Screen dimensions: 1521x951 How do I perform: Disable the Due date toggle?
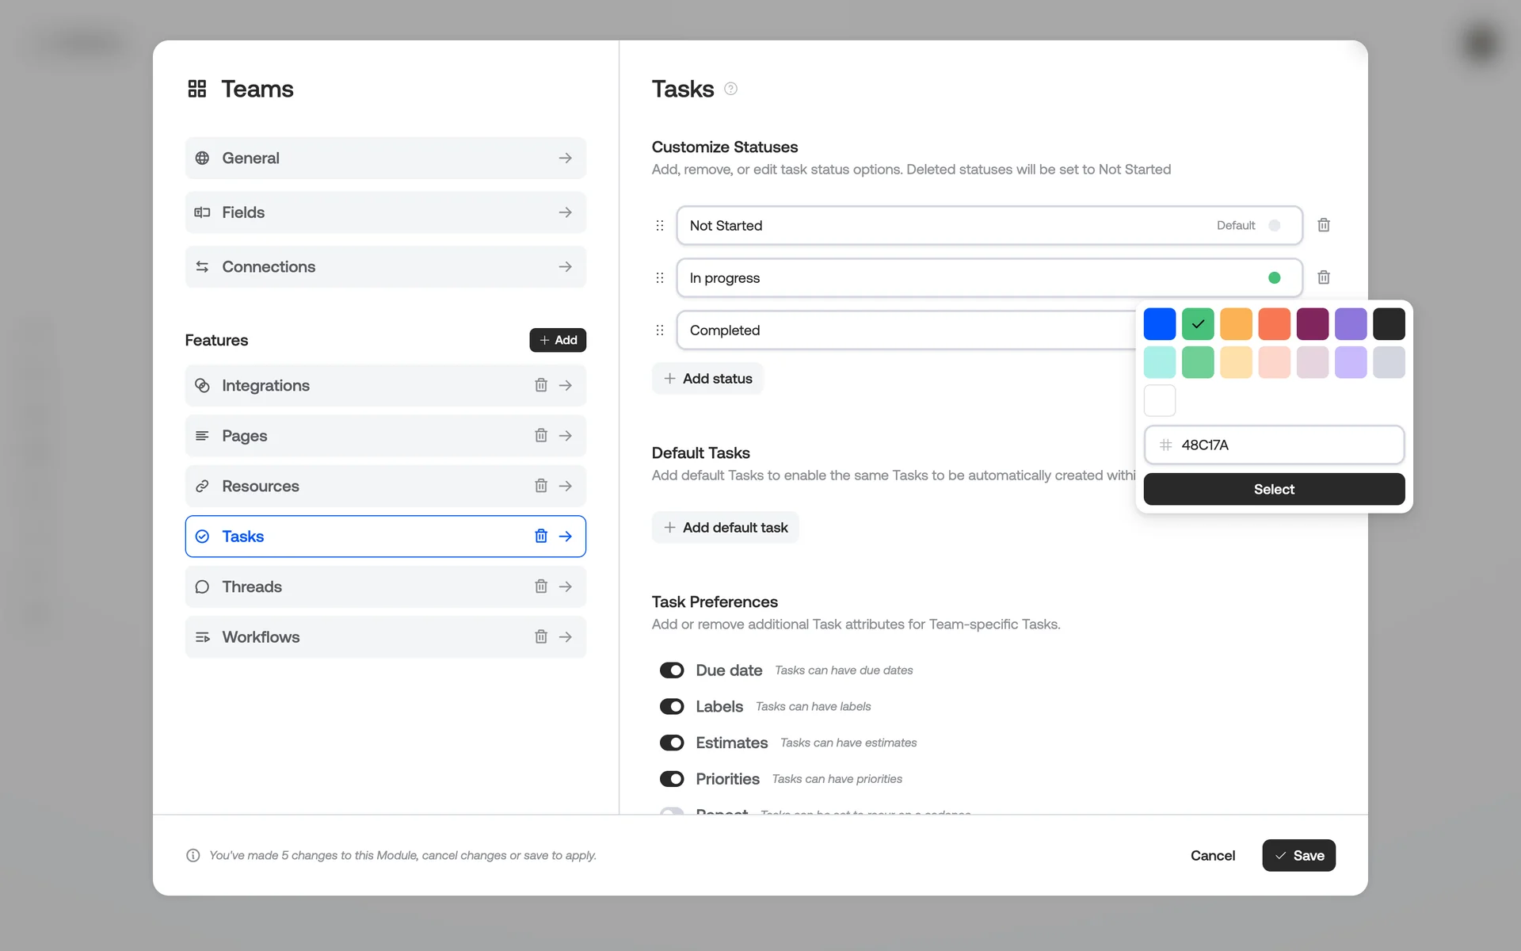click(x=672, y=670)
